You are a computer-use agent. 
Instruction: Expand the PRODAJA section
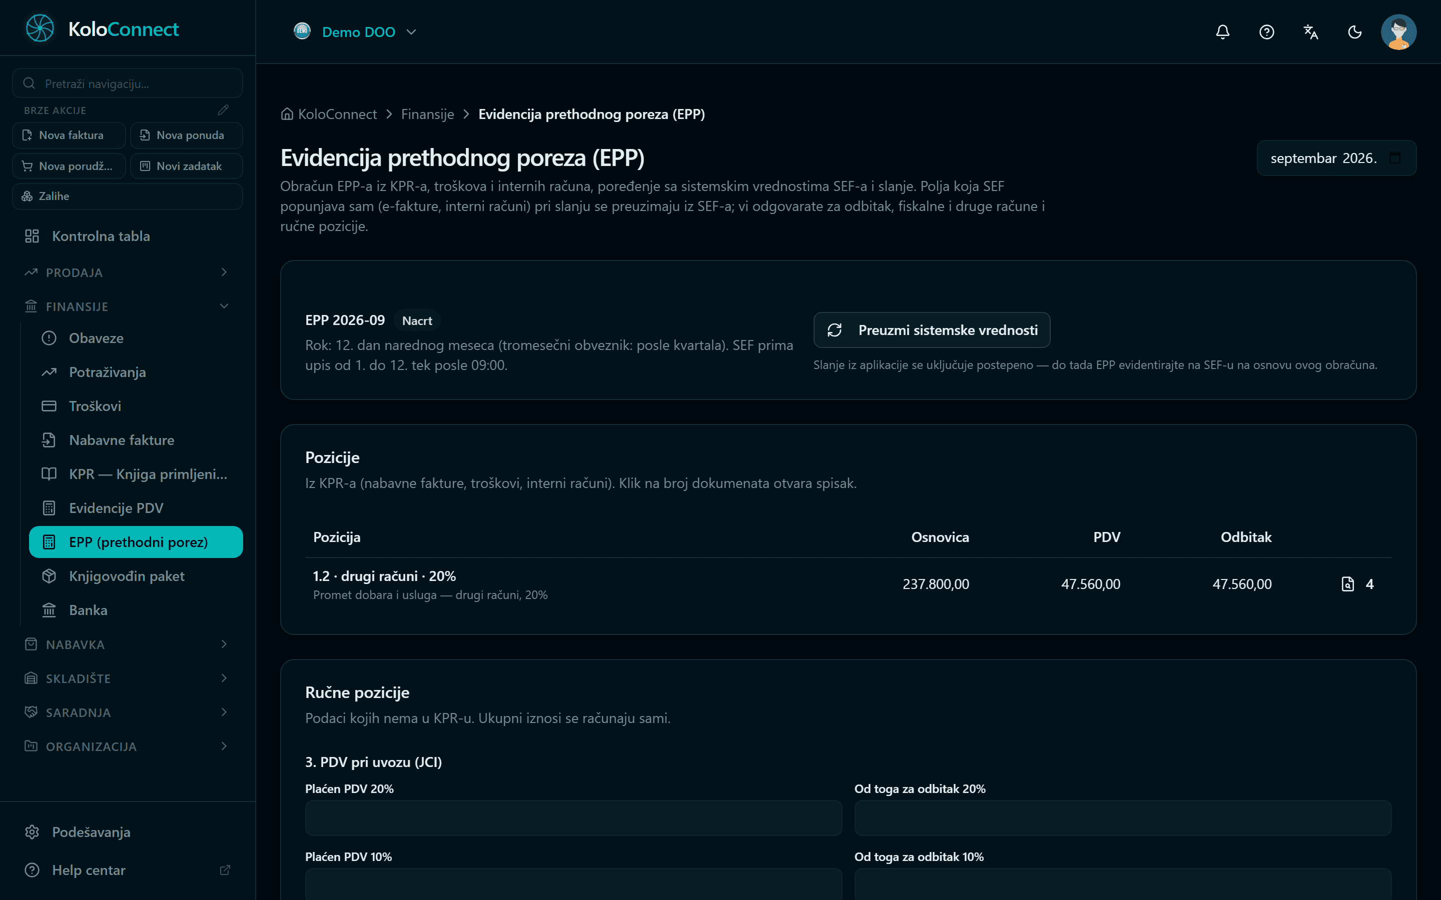128,272
